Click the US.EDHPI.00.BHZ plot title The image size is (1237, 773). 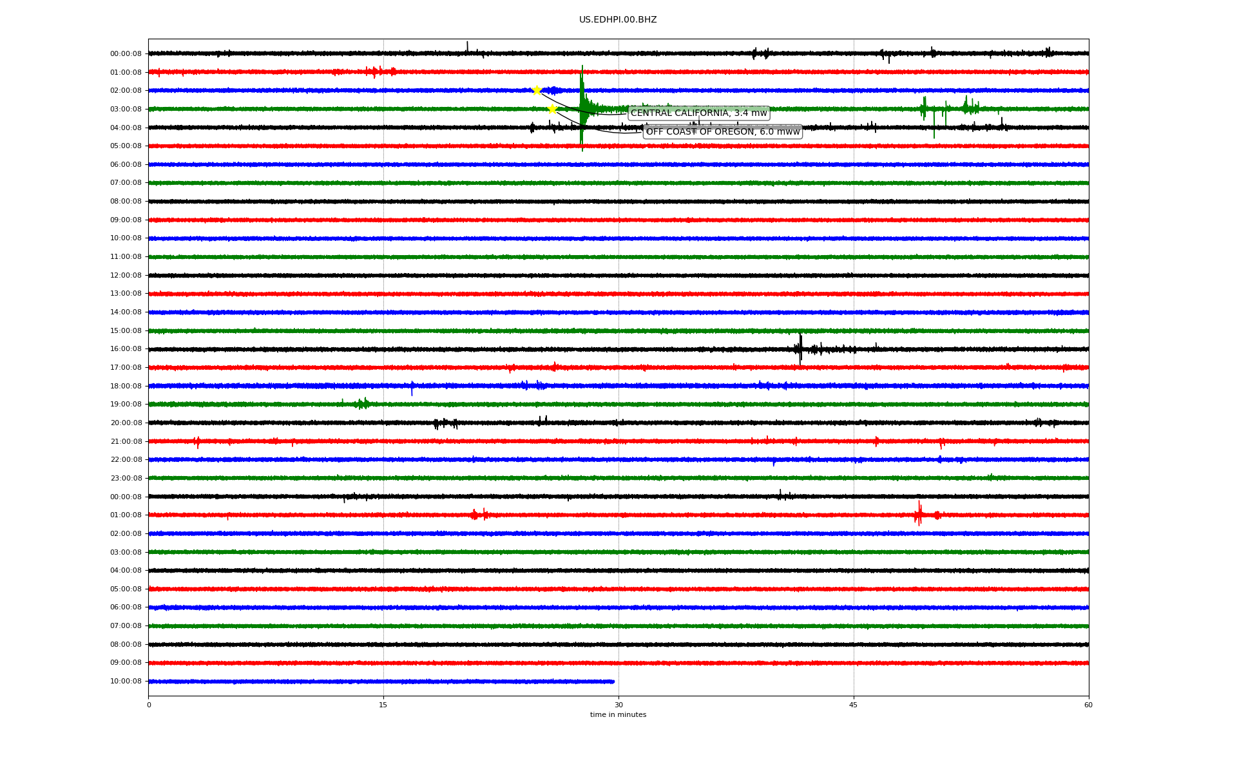pos(617,20)
